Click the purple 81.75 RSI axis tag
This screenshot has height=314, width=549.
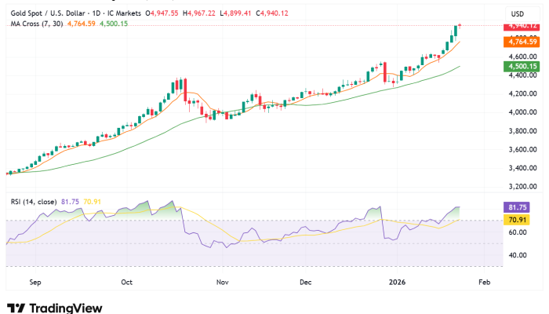[x=522, y=207]
